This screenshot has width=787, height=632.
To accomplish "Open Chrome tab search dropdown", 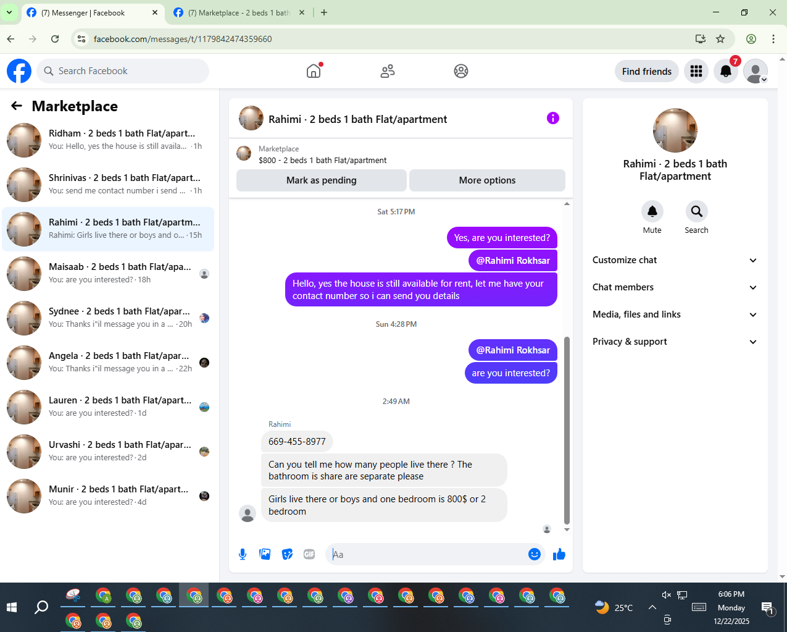I will coord(9,12).
